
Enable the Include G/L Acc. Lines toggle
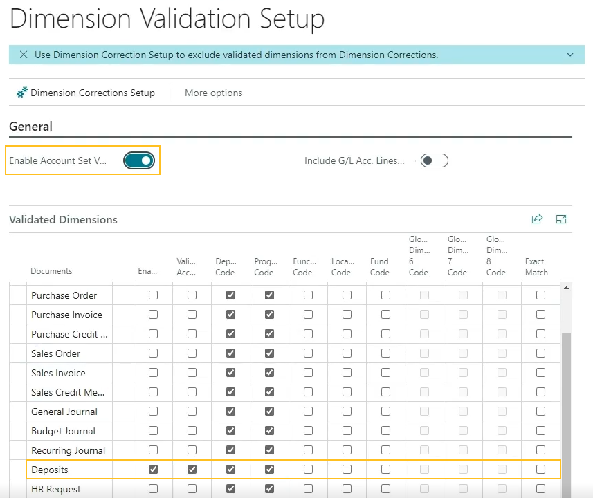click(x=434, y=160)
